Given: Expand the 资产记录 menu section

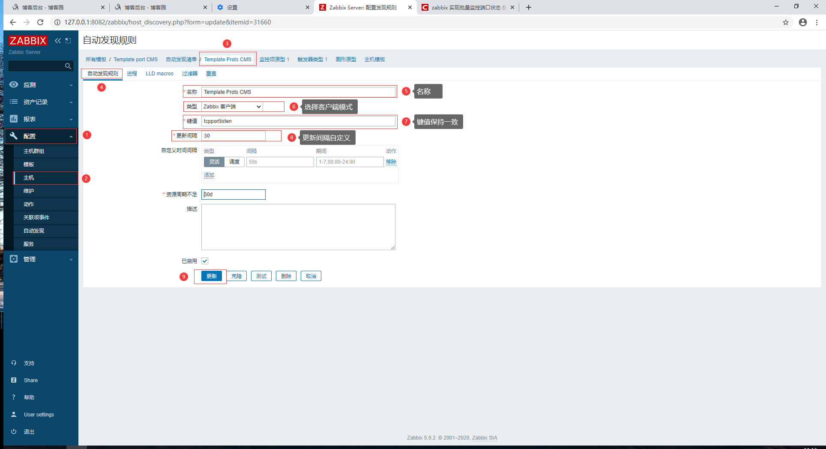Looking at the screenshot, I should [x=71, y=102].
